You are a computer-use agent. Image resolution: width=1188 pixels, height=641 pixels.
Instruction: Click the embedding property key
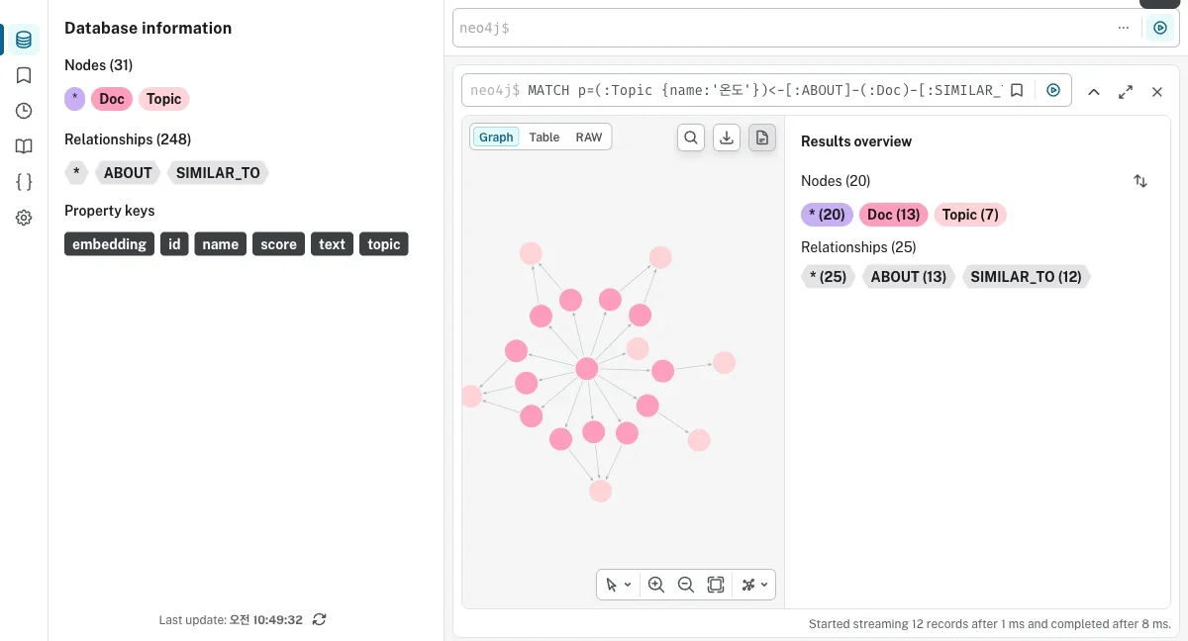(110, 244)
